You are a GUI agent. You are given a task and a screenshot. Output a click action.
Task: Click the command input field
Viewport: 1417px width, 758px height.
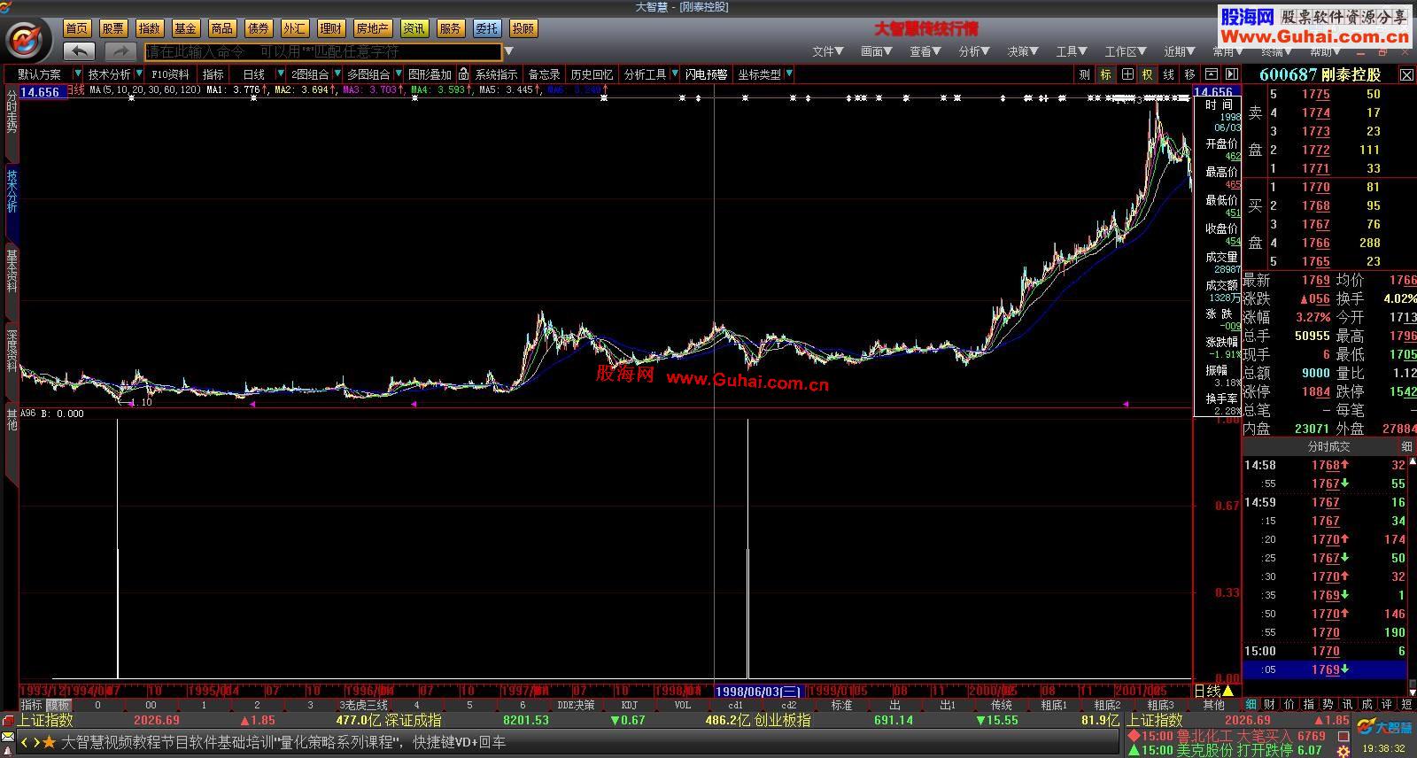click(323, 51)
